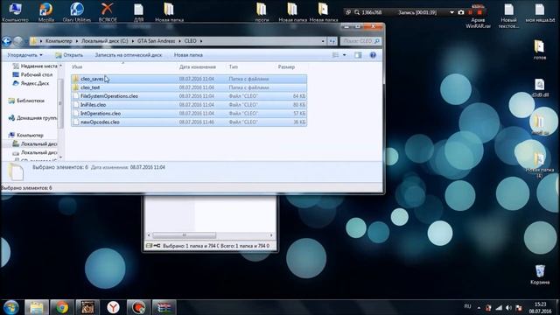This screenshot has width=560, height=315.
Task: Select Недавние места in the navigation pane
Action: pyautogui.click(x=35, y=66)
